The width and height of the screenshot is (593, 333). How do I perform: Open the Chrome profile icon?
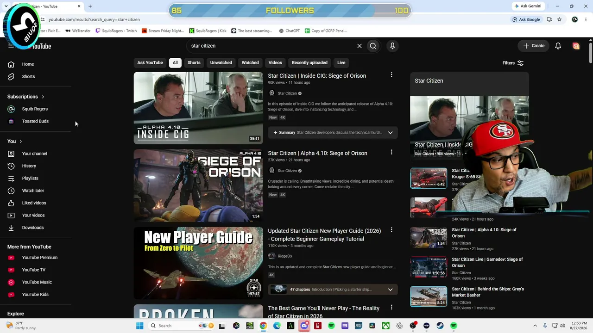[575, 19]
